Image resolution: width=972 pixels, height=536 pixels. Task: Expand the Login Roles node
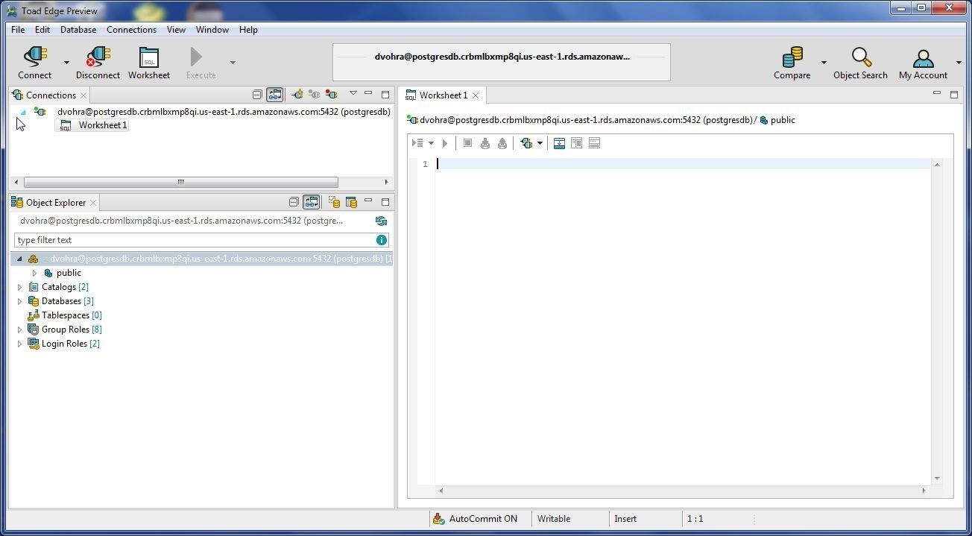(x=19, y=344)
